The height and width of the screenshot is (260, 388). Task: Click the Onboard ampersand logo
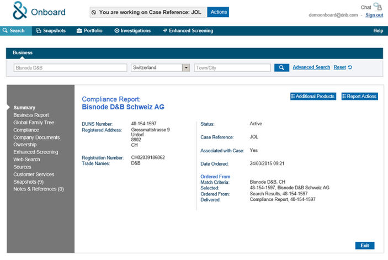[x=20, y=10]
